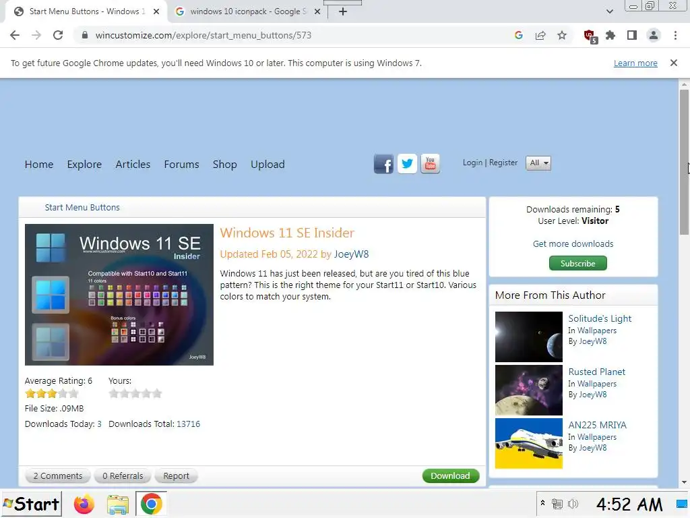
Task: Open the Forums menu item
Action: 182,165
